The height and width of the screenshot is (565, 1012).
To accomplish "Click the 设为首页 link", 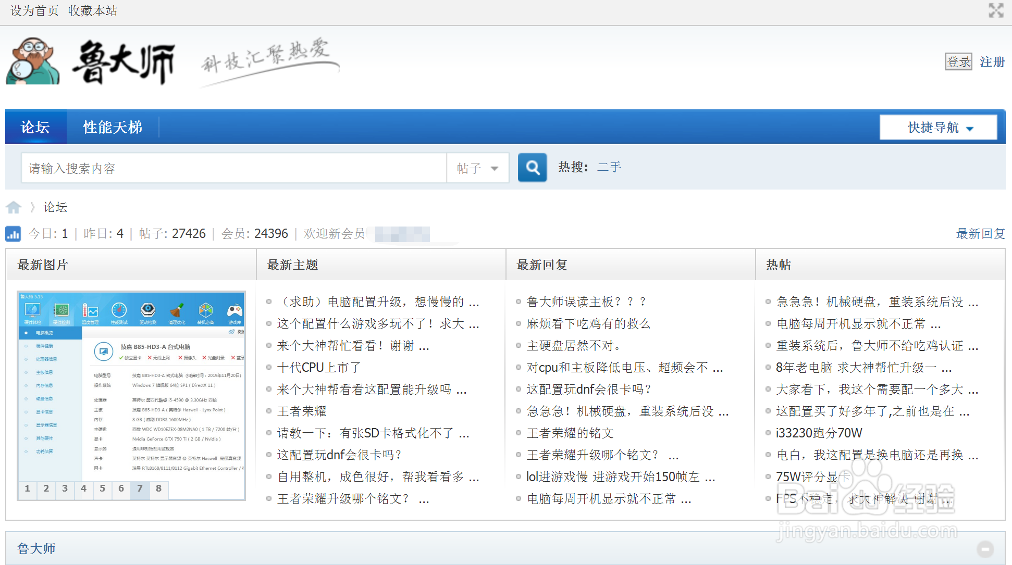I will tap(34, 11).
